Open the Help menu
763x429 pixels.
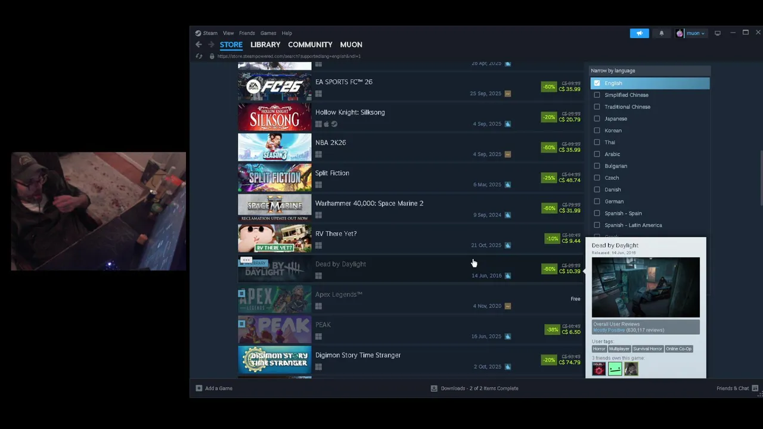point(287,33)
